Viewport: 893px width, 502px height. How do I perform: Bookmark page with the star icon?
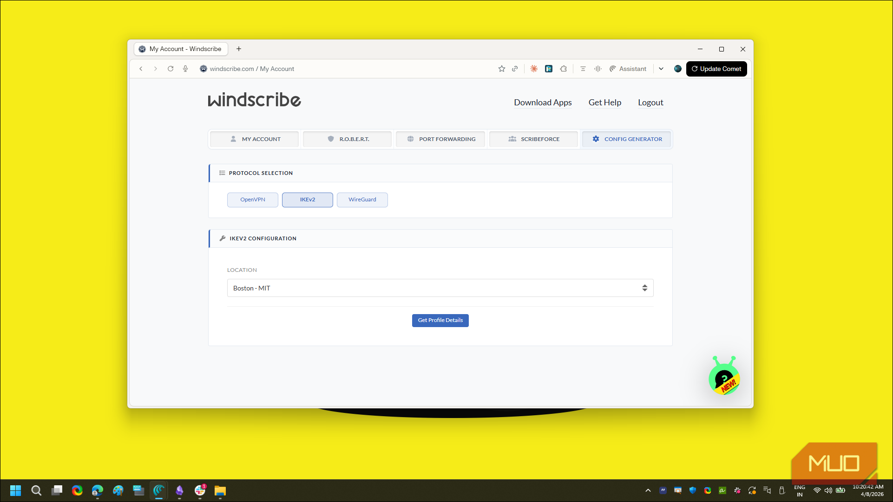tap(502, 69)
